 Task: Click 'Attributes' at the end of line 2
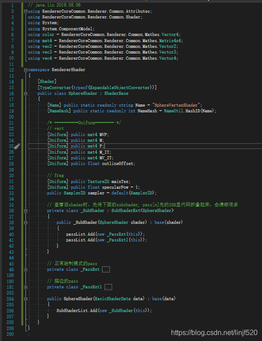tap(138, 11)
